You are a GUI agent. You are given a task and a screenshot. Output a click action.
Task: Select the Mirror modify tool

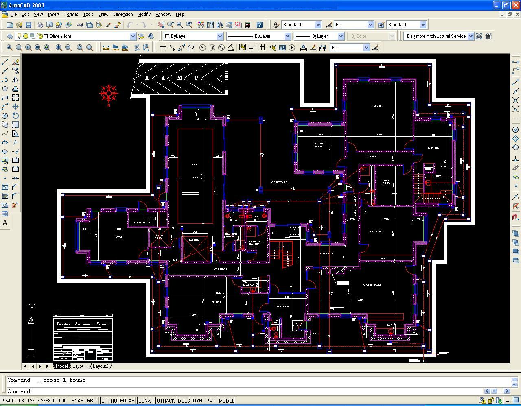15,80
